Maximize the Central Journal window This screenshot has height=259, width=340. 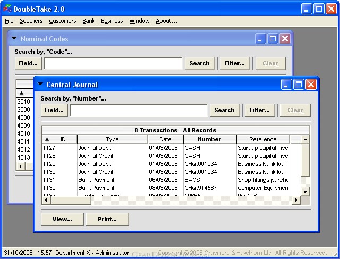point(299,84)
